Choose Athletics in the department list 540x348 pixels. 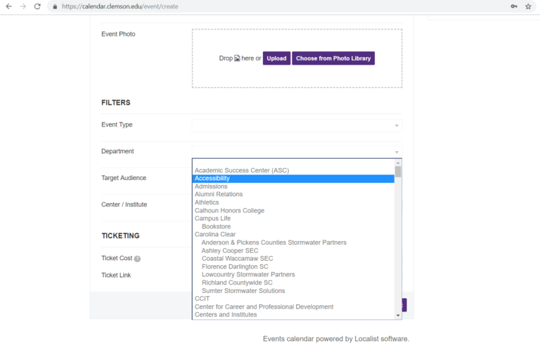point(207,202)
